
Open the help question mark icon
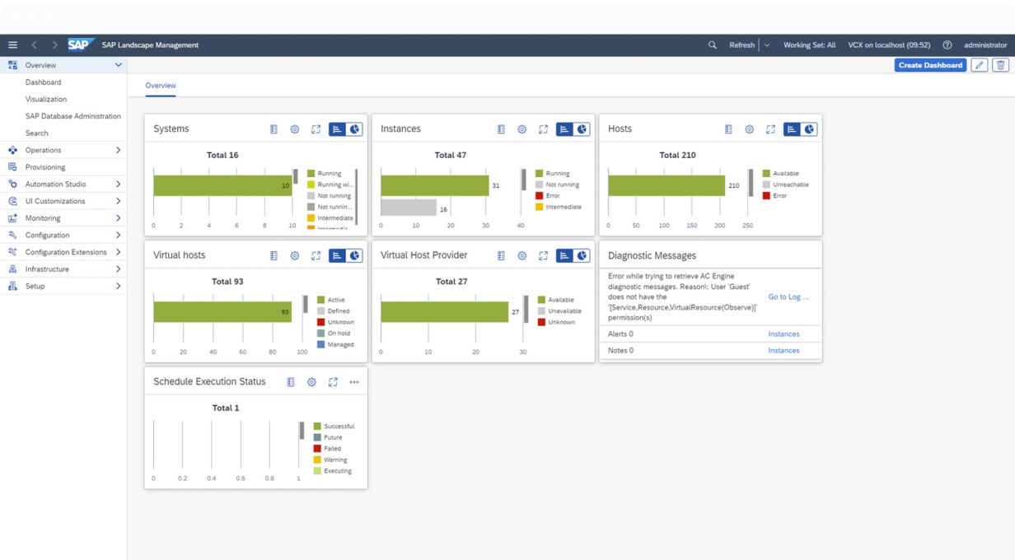tap(947, 45)
